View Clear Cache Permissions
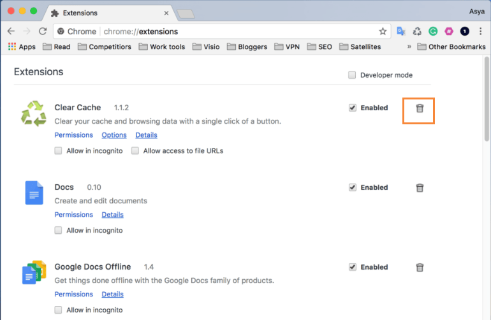Image resolution: width=491 pixels, height=320 pixels. click(x=73, y=135)
